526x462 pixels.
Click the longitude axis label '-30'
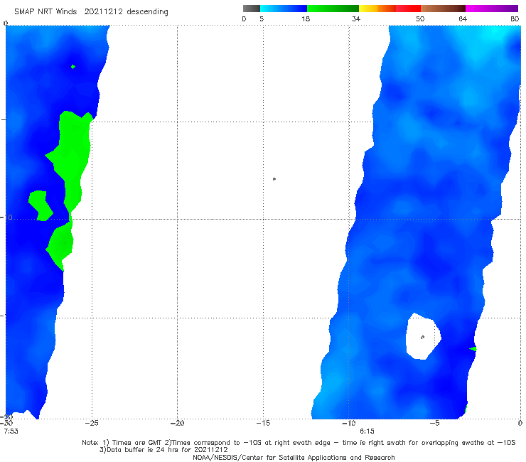tap(6, 424)
